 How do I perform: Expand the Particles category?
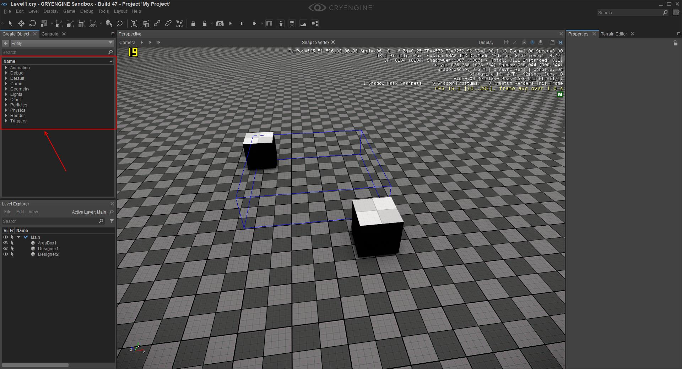tap(6, 105)
